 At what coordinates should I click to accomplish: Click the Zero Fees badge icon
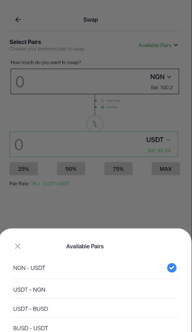point(103,107)
